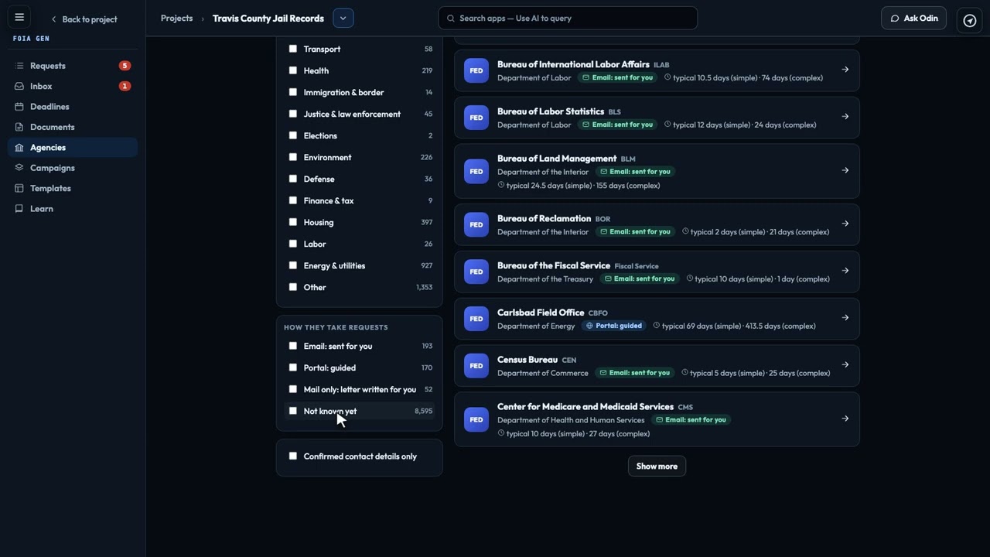This screenshot has height=557, width=990.
Task: Click the Agencies building icon
Action: [x=19, y=147]
